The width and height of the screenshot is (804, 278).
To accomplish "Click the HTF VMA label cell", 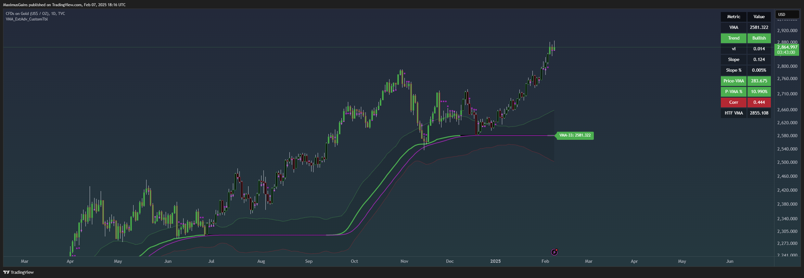I will (734, 113).
